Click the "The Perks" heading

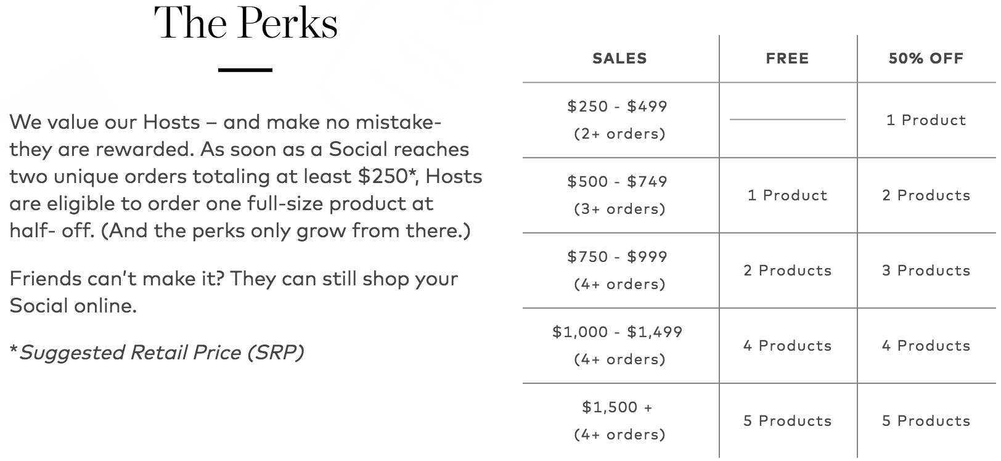coord(246,23)
